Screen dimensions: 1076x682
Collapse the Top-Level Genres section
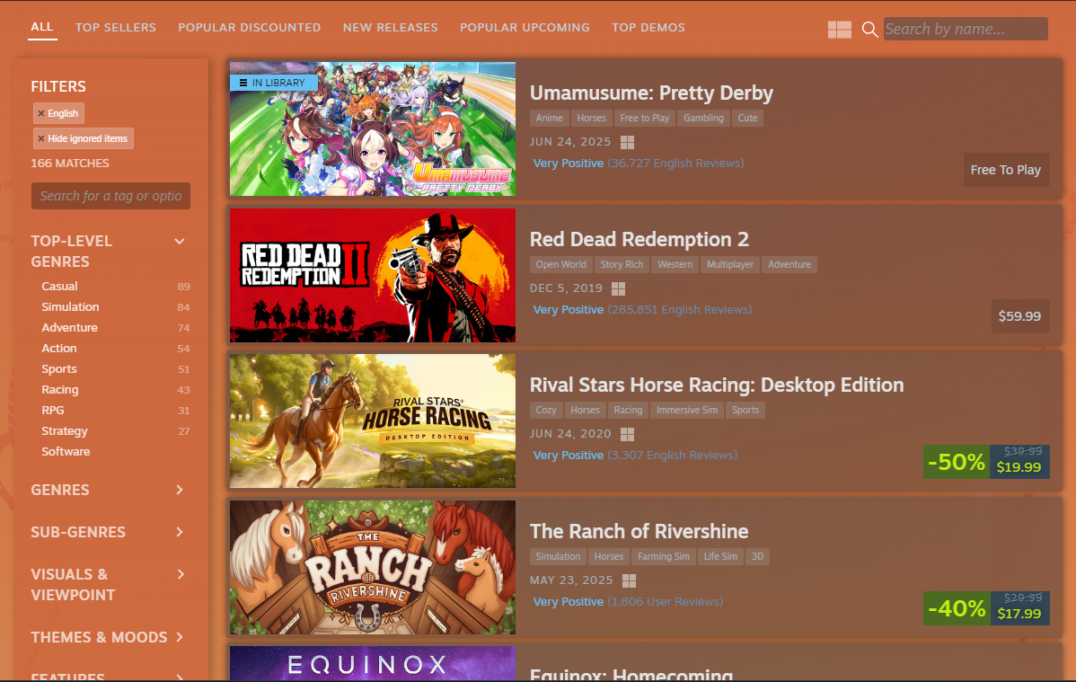tap(180, 241)
